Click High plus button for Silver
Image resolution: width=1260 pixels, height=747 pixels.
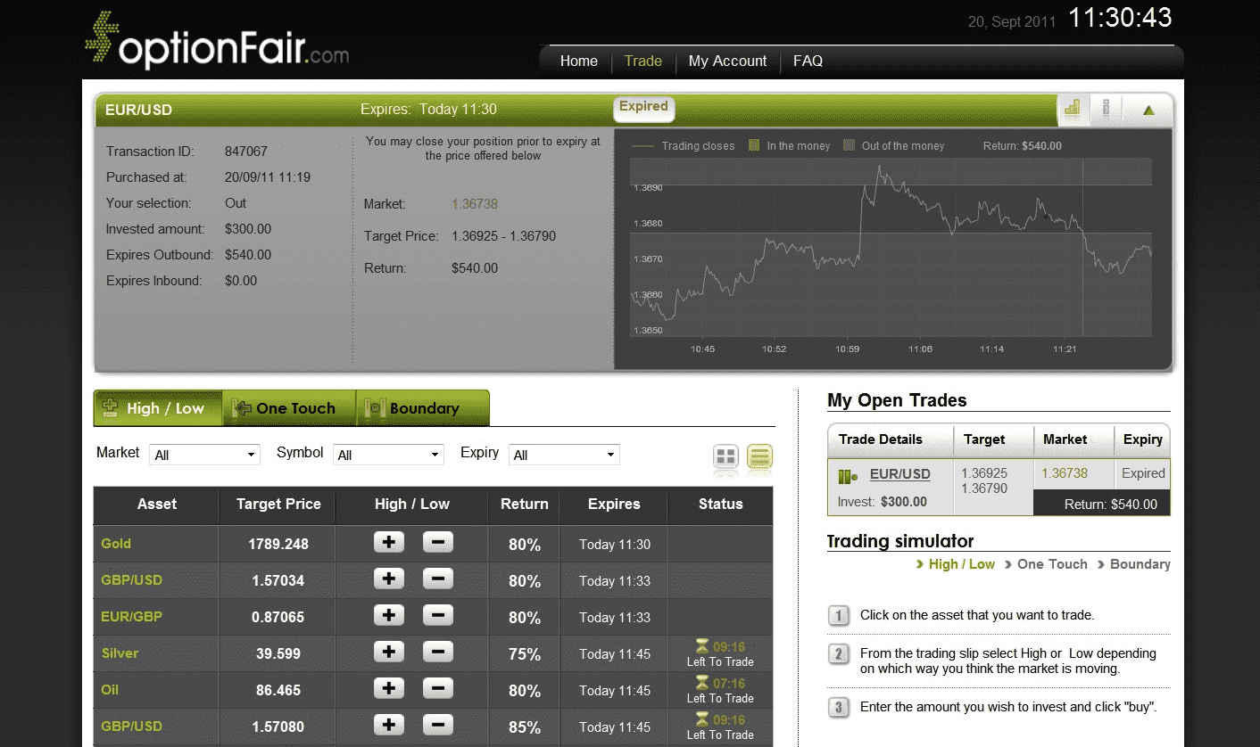click(x=388, y=652)
